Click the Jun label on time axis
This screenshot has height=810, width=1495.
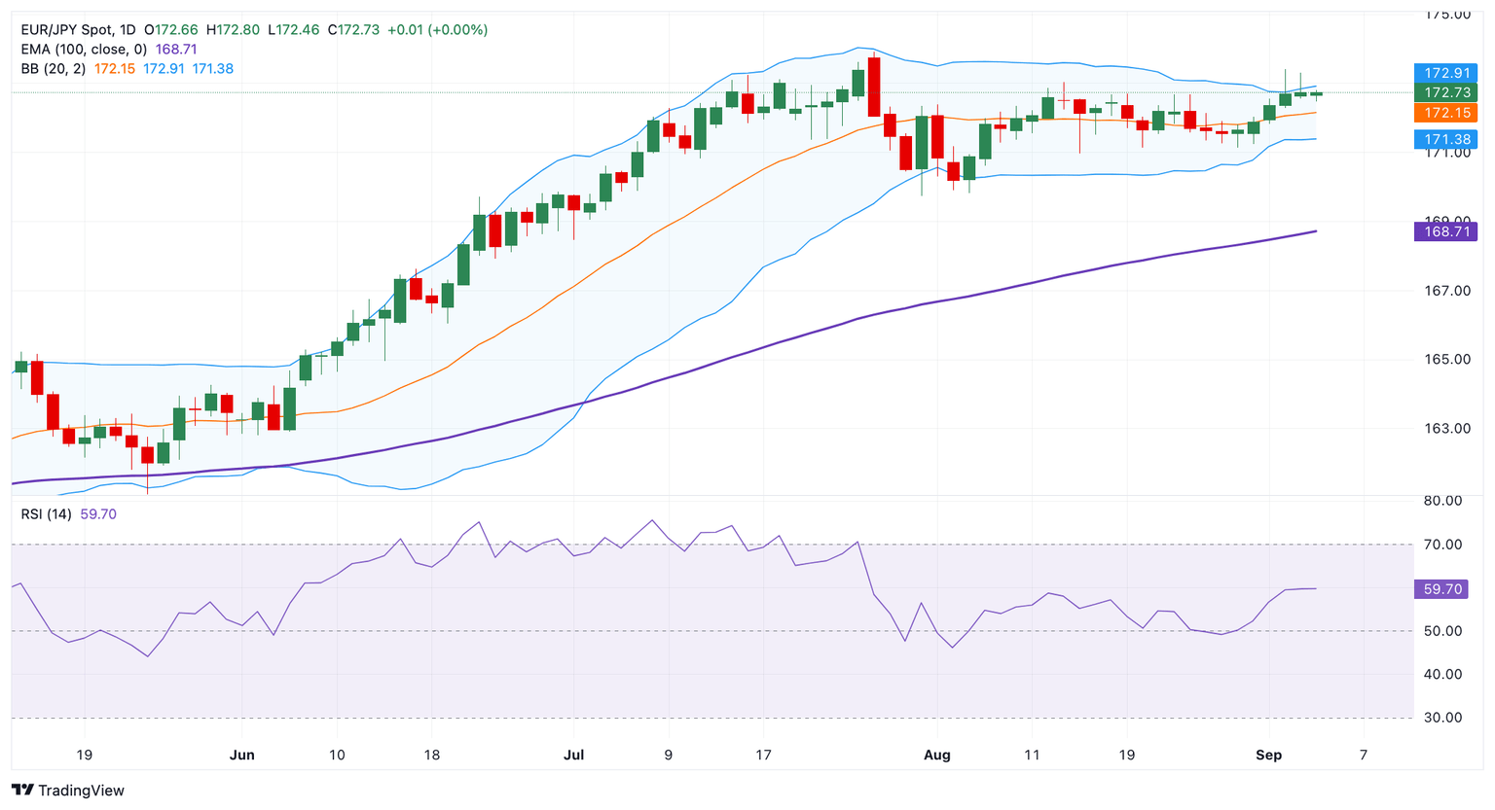click(x=241, y=756)
